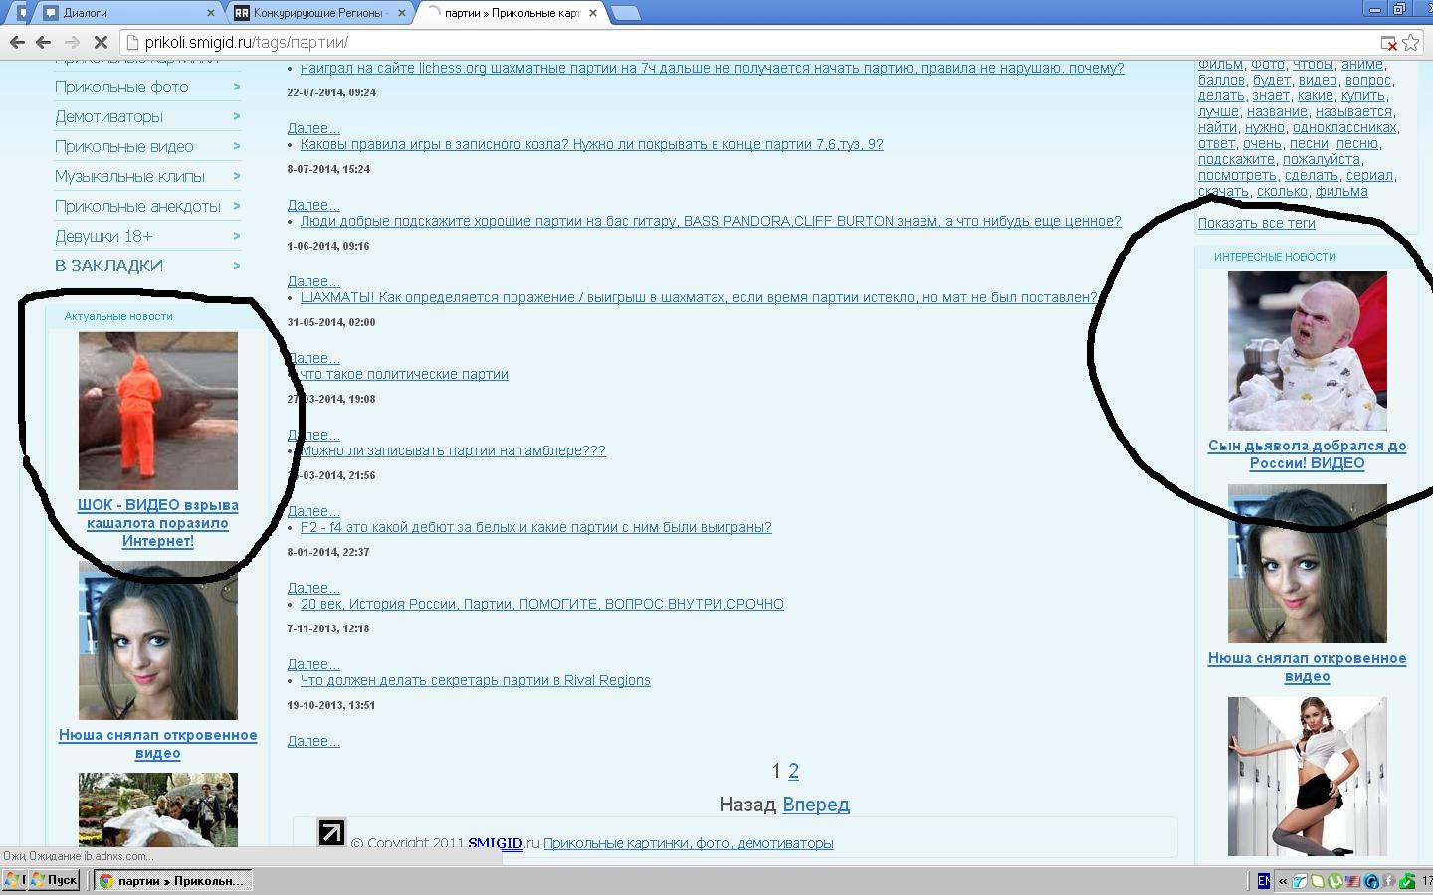This screenshot has height=895, width=1433.
Task: Click the blue info-circle tray icon
Action: click(1372, 881)
